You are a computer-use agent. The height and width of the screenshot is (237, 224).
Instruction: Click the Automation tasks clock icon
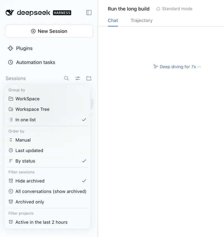[10, 62]
